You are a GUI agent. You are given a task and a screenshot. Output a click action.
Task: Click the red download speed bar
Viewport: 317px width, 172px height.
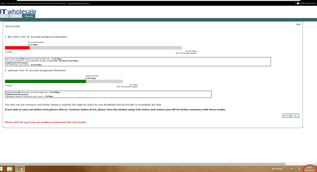pyautogui.click(x=17, y=48)
